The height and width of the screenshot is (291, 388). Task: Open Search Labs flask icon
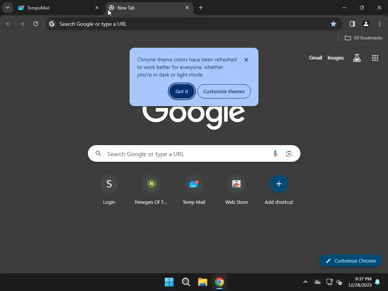(x=357, y=58)
